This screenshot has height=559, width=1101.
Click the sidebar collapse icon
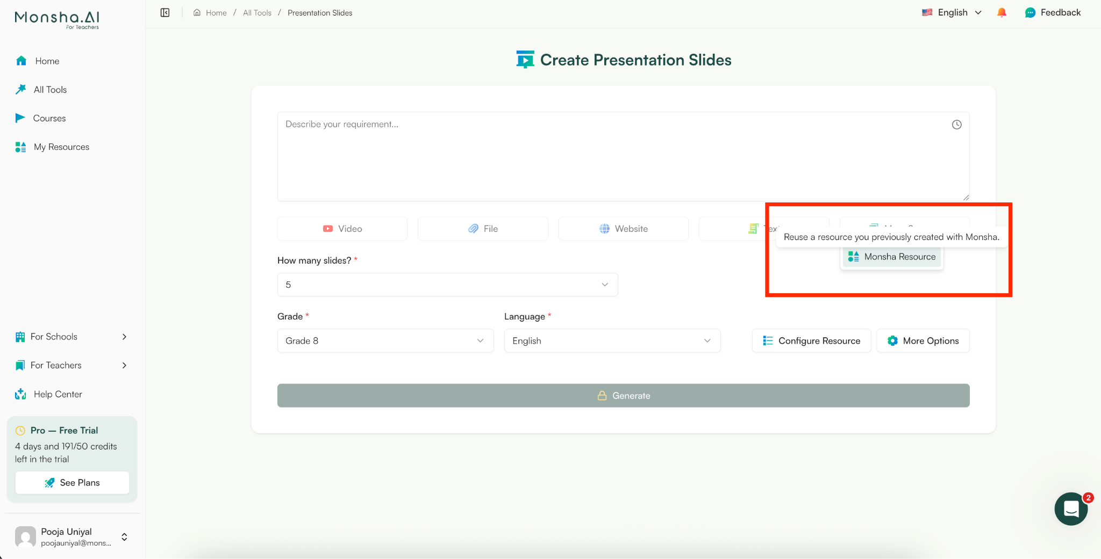click(x=165, y=12)
